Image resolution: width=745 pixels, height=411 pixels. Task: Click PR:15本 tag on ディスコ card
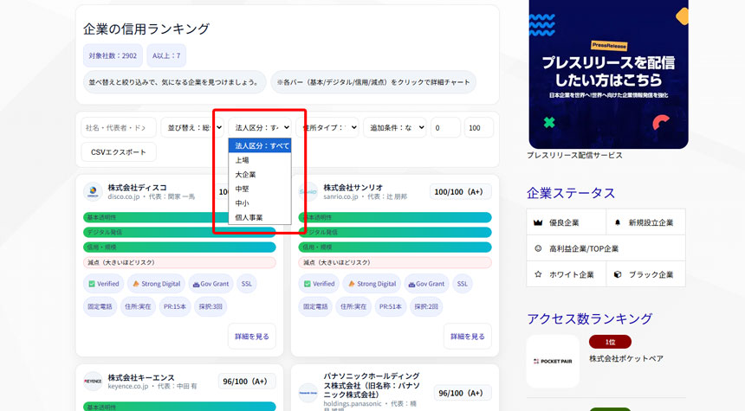tap(175, 306)
